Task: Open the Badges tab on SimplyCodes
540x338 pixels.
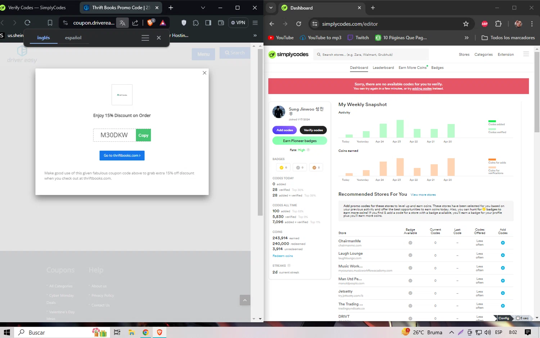Action: [437, 68]
